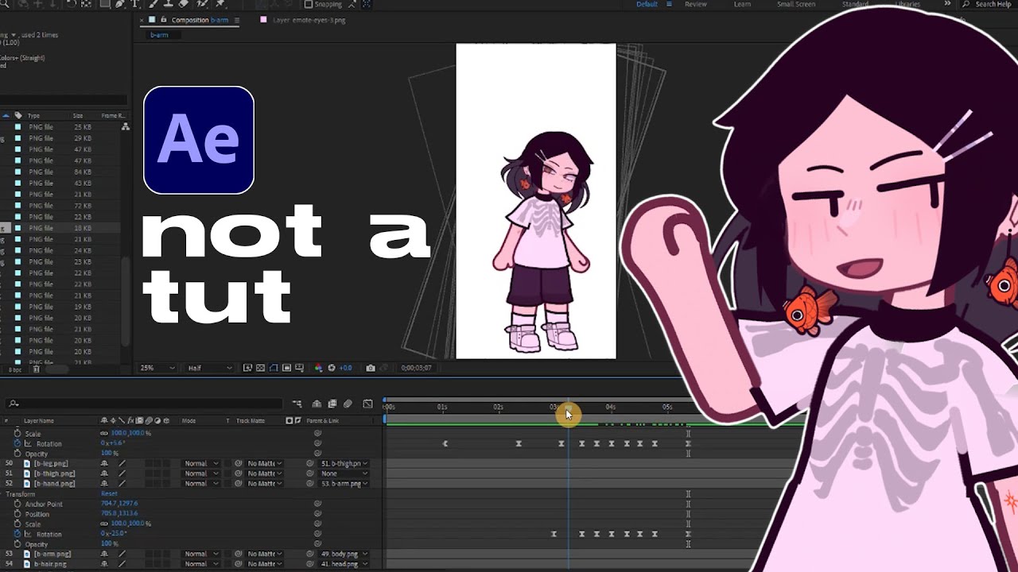Click the parent pick whip for b-leg.png
This screenshot has height=572, width=1018.
coord(310,463)
